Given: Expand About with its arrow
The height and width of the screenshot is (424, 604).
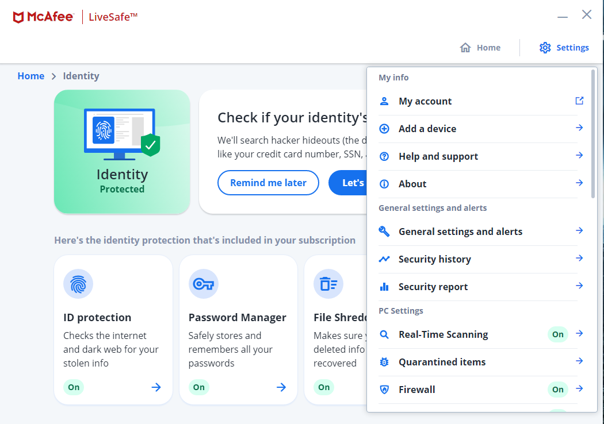Looking at the screenshot, I should (579, 183).
